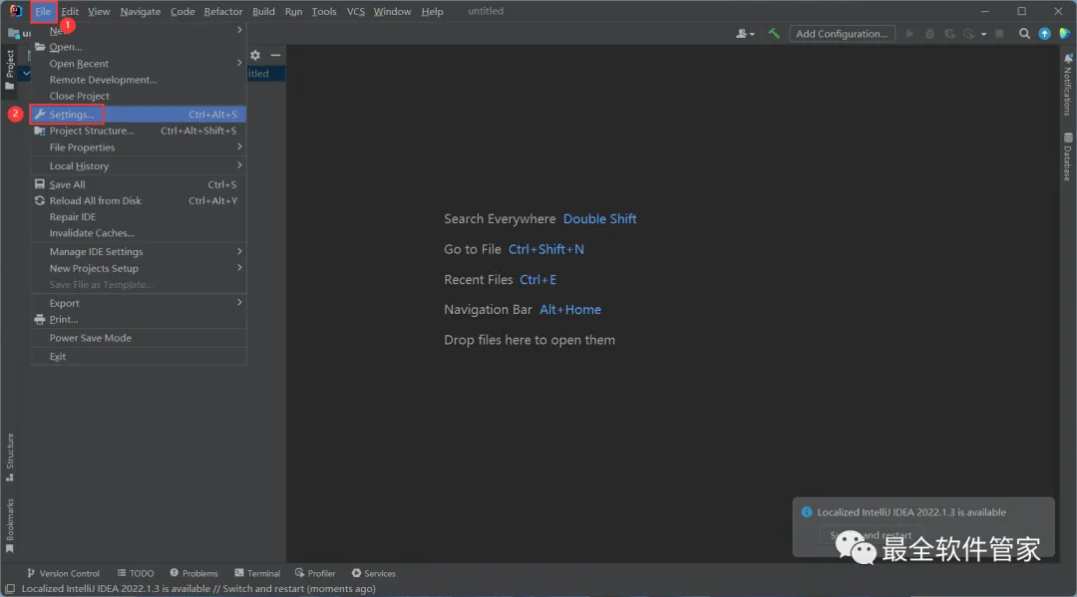Expand Manage IDE Settings submenu
Image resolution: width=1077 pixels, height=597 pixels.
(138, 252)
